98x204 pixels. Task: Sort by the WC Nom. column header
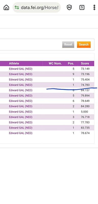point(55,63)
